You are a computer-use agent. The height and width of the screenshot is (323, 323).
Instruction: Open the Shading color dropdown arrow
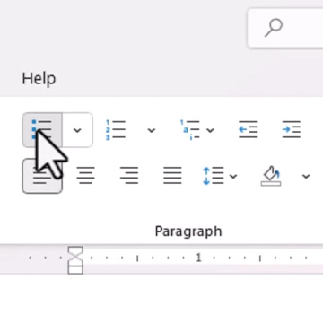pyautogui.click(x=306, y=176)
